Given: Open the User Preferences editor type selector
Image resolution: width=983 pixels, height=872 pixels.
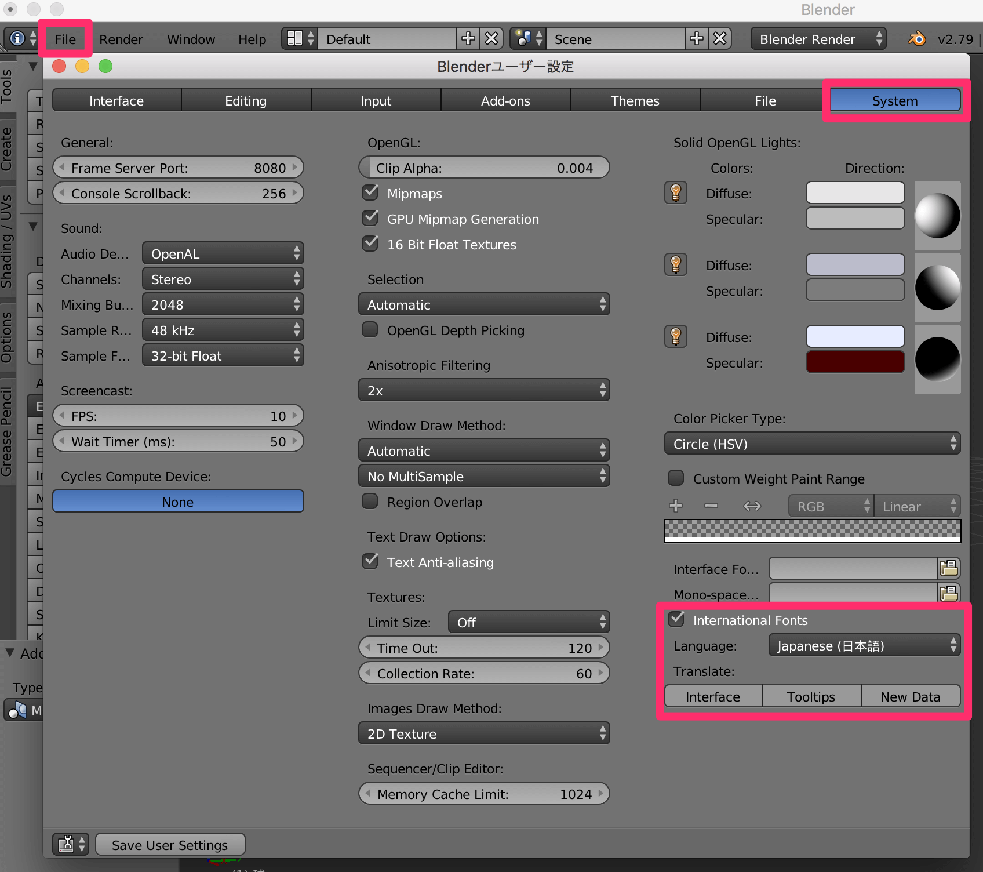Looking at the screenshot, I should [71, 844].
